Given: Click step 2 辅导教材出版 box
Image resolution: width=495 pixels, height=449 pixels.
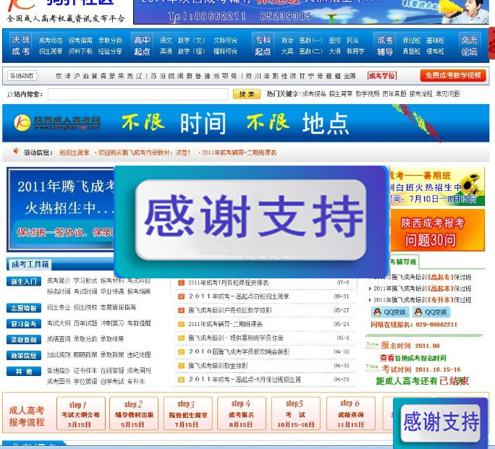Looking at the screenshot, I should 134,414.
